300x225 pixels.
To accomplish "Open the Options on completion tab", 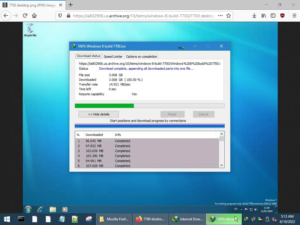I will click(x=142, y=57).
